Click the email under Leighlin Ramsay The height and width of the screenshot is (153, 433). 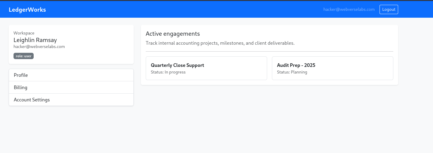tap(39, 46)
